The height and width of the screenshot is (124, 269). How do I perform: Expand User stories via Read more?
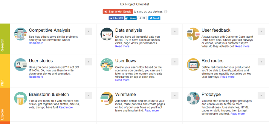point(36,77)
